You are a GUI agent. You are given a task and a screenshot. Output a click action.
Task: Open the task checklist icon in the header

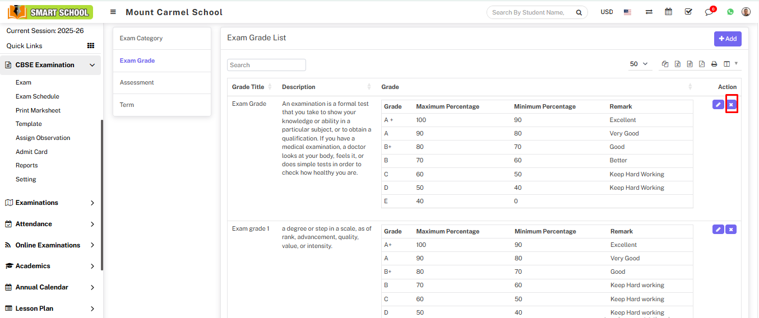click(688, 12)
